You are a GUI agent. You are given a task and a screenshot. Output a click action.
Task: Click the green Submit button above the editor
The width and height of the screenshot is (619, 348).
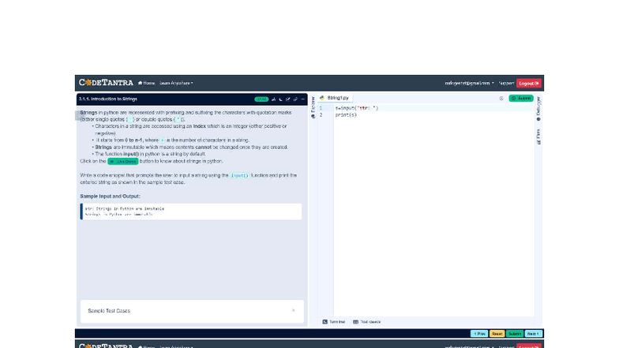click(x=521, y=99)
